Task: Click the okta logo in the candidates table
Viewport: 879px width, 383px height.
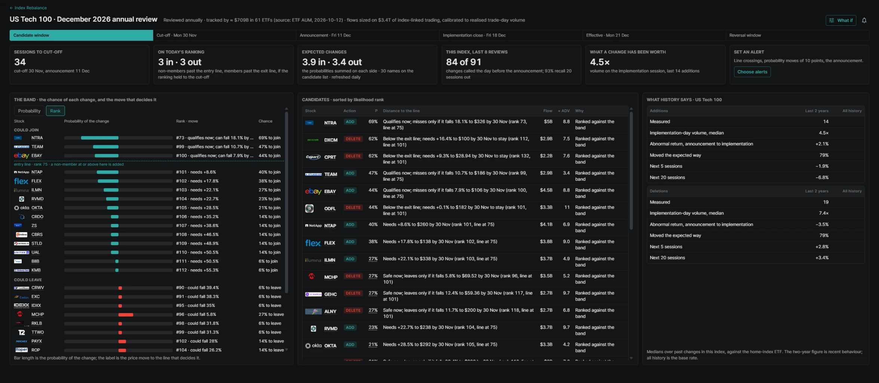Action: point(313,346)
